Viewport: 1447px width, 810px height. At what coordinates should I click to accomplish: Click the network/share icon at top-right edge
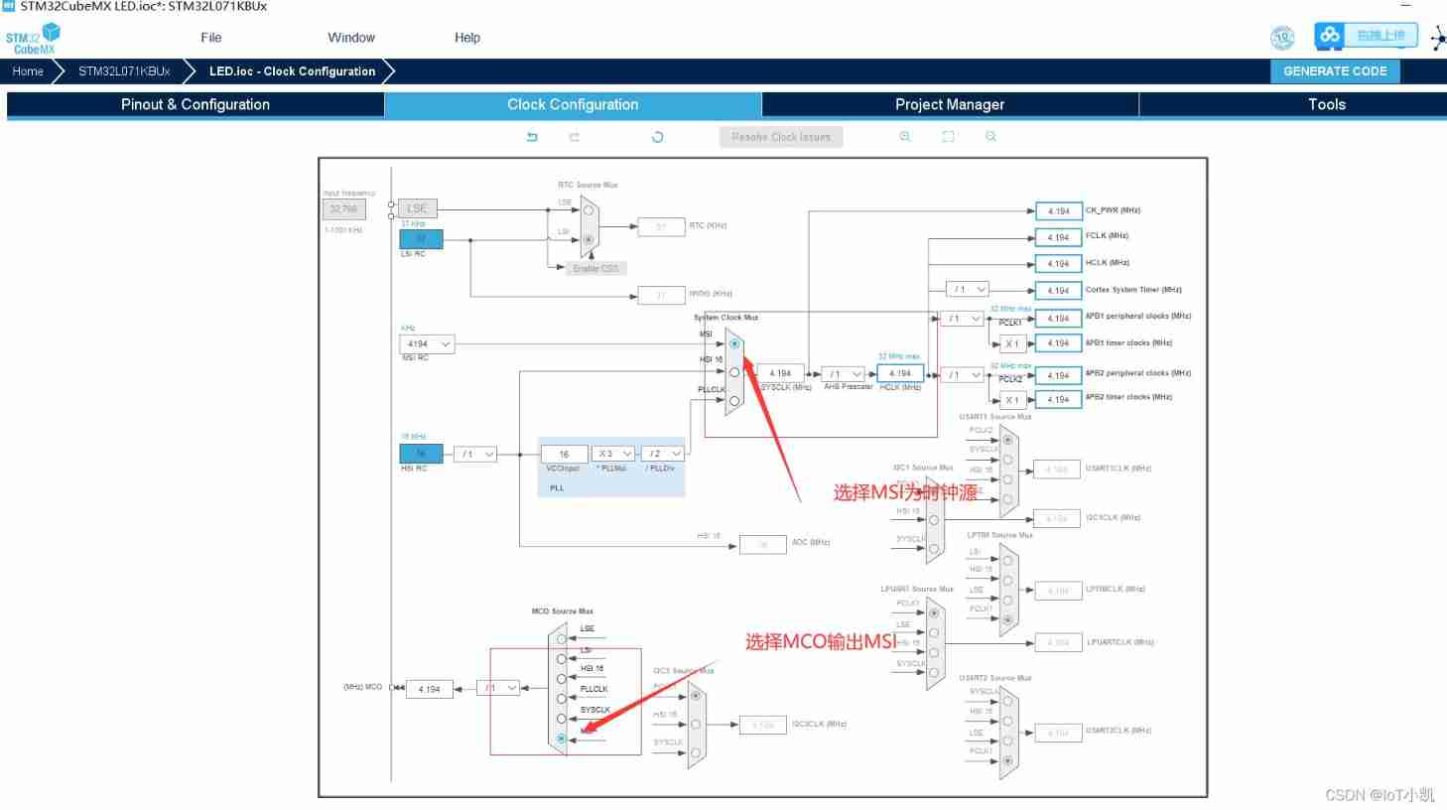point(1438,38)
